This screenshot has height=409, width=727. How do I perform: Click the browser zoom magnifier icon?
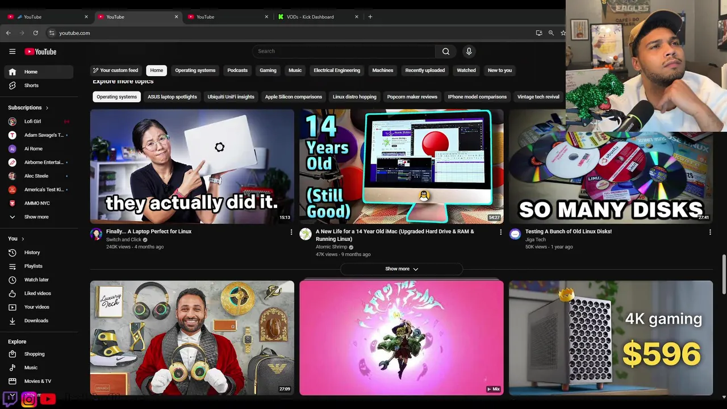tap(551, 33)
